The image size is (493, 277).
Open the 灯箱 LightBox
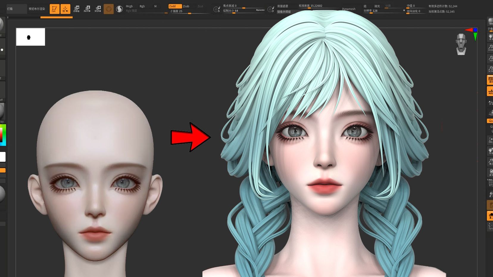(x=17, y=9)
